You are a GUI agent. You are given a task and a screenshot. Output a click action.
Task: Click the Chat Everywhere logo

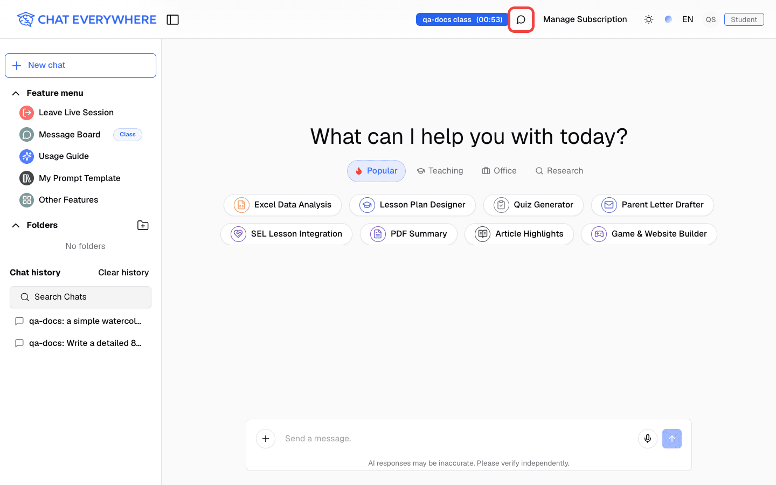tap(86, 19)
